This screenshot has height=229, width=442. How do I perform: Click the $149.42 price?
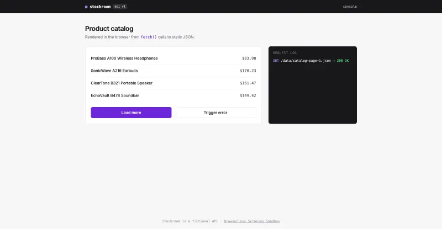[248, 95]
